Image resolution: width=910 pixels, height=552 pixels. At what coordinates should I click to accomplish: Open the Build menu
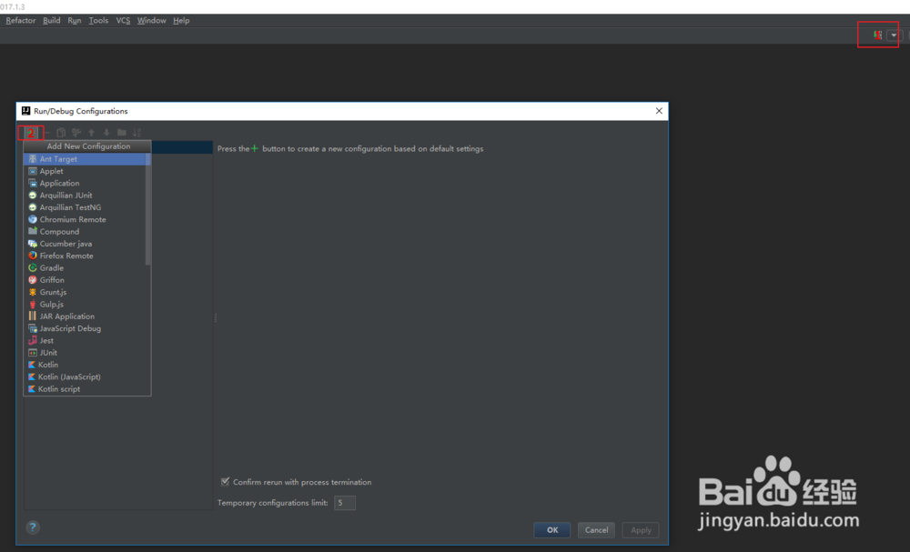[x=52, y=20]
